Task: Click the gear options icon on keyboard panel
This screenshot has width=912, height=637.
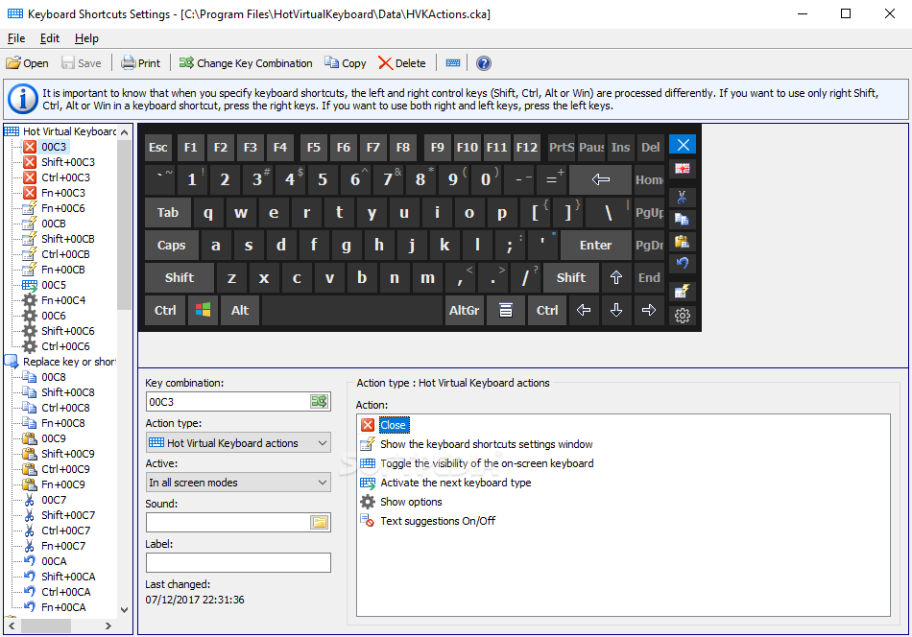Action: (x=683, y=315)
